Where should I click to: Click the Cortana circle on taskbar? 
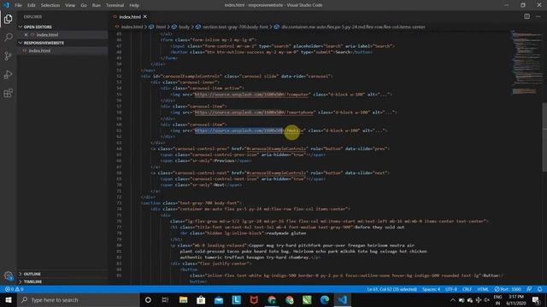pos(148,299)
